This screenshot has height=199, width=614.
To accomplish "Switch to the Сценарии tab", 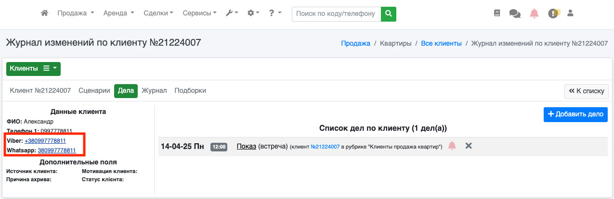I will [x=94, y=91].
